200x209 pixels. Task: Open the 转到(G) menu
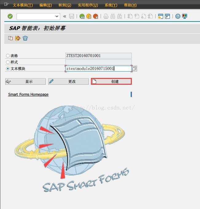pyautogui.click(x=65, y=5)
